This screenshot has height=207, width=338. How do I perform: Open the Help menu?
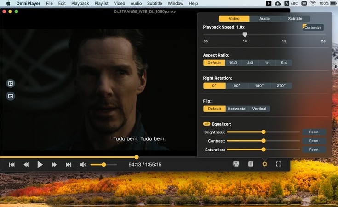coord(193,3)
